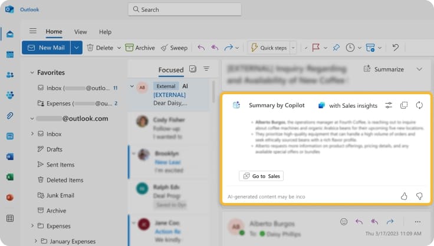
Task: Open the Flag options dropdown
Action: pyautogui.click(x=325, y=48)
